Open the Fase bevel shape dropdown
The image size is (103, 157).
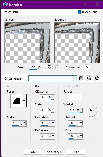pyautogui.click(x=24, y=101)
